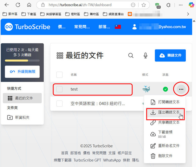Check the 空中英語教室 file checkbox
The image size is (196, 167).
pos(60,104)
